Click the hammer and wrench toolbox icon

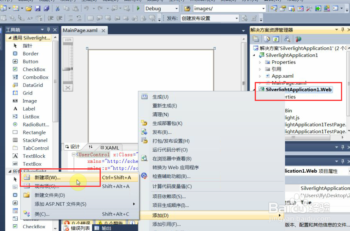click(x=309, y=9)
